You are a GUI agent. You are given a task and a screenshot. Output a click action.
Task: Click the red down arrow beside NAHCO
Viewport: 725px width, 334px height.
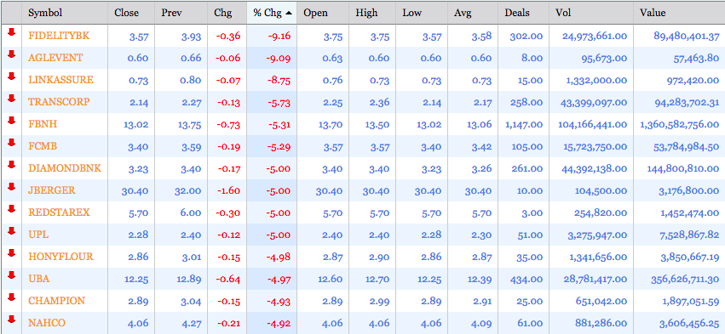tap(12, 319)
